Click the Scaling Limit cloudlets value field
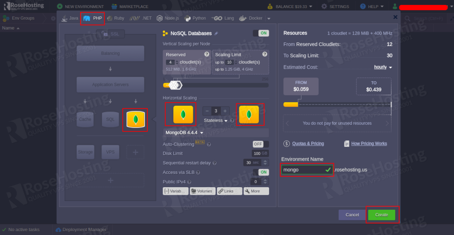Image resolution: width=454 pixels, height=235 pixels. [x=229, y=62]
